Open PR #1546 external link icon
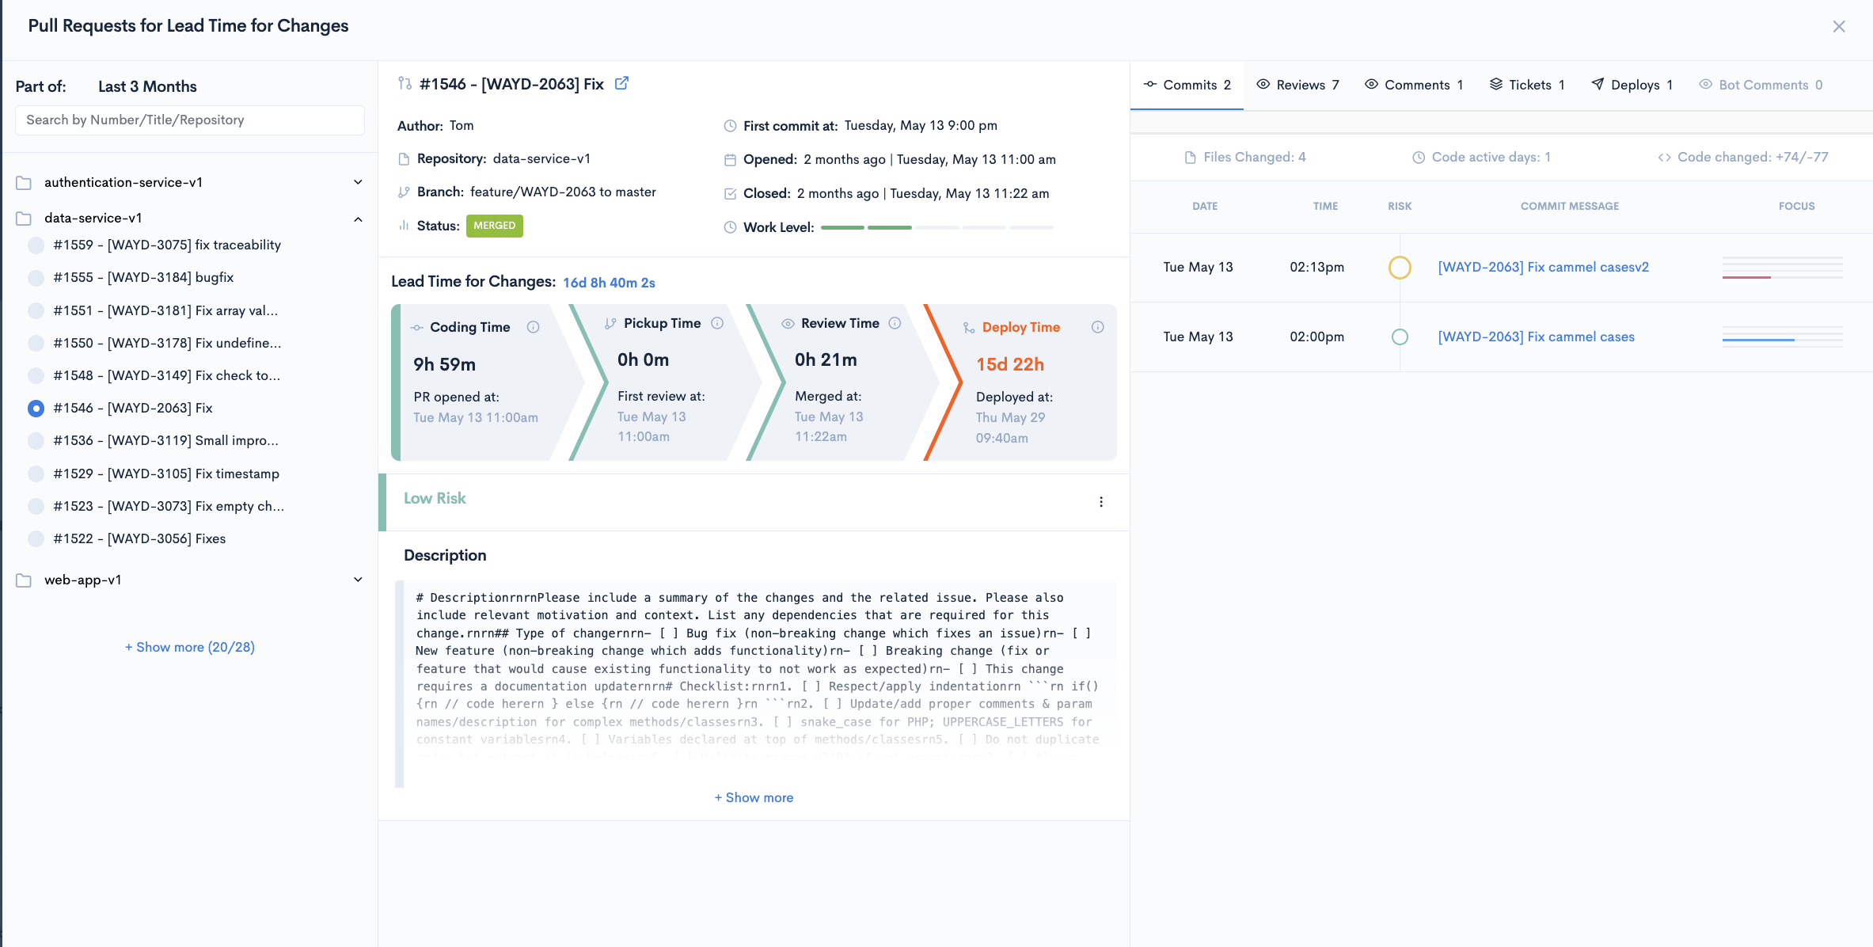 pyautogui.click(x=621, y=83)
